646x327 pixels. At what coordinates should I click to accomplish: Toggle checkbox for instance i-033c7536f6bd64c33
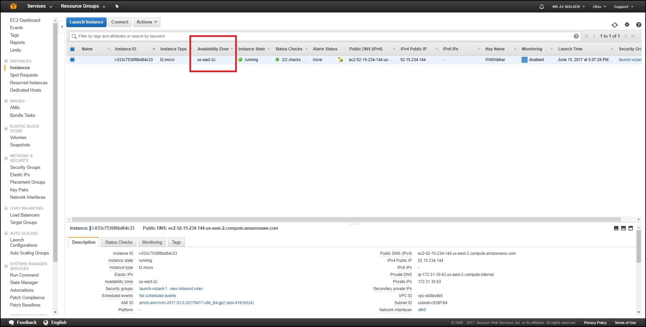pos(72,60)
